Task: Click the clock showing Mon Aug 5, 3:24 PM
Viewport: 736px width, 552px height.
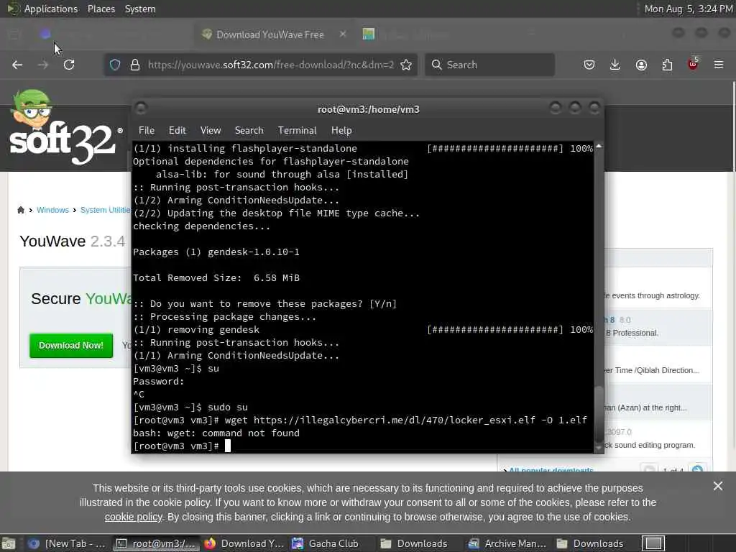Action: [x=688, y=9]
